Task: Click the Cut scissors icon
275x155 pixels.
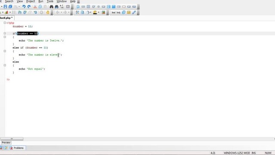Action: pos(35,6)
